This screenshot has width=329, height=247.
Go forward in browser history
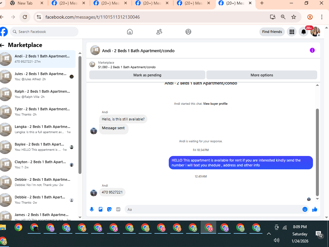pyautogui.click(x=13, y=17)
